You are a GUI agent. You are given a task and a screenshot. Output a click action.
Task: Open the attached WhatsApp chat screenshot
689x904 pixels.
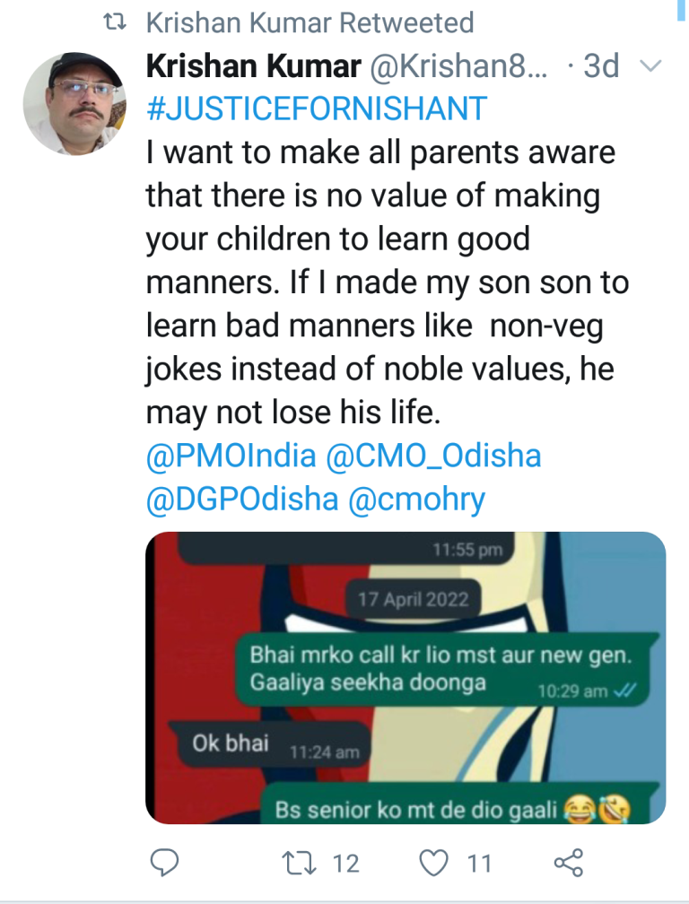point(406,677)
